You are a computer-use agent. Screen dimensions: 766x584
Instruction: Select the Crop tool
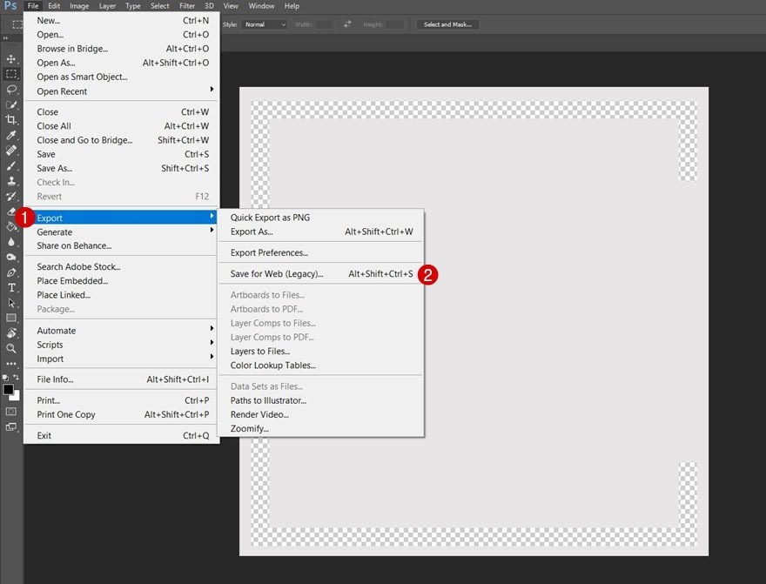11,119
